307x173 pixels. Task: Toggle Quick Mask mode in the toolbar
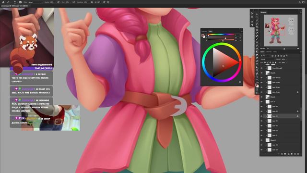coord(257,90)
